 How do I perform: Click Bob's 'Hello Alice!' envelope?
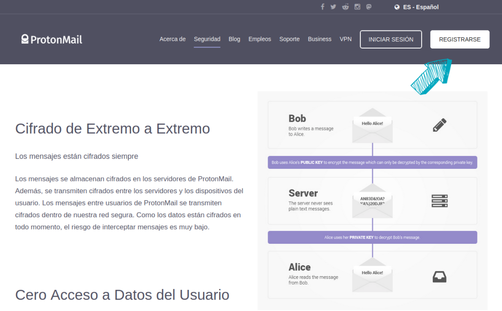pyautogui.click(x=373, y=126)
